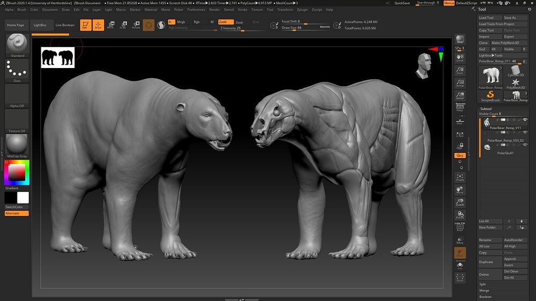Image resolution: width=536 pixels, height=301 pixels.
Task: Toggle Solo mode
Action: pyautogui.click(x=460, y=266)
